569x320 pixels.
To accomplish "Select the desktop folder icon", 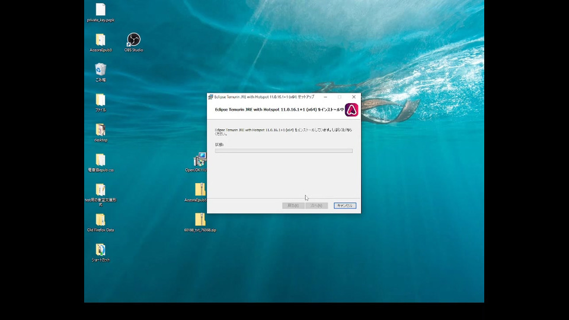I will 101,130.
